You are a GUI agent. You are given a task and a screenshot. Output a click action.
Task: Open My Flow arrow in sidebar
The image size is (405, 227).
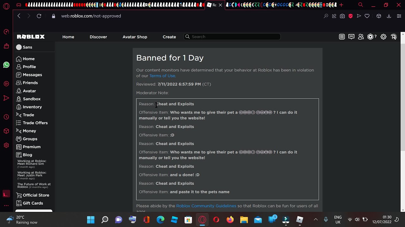6,98
